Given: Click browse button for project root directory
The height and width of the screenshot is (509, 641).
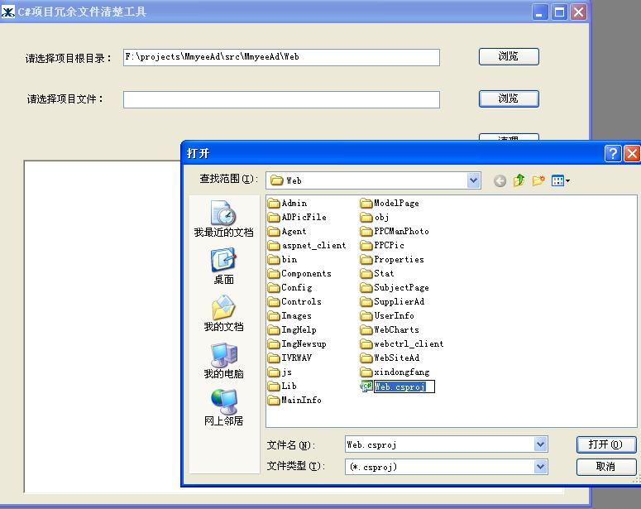Looking at the screenshot, I should point(509,56).
